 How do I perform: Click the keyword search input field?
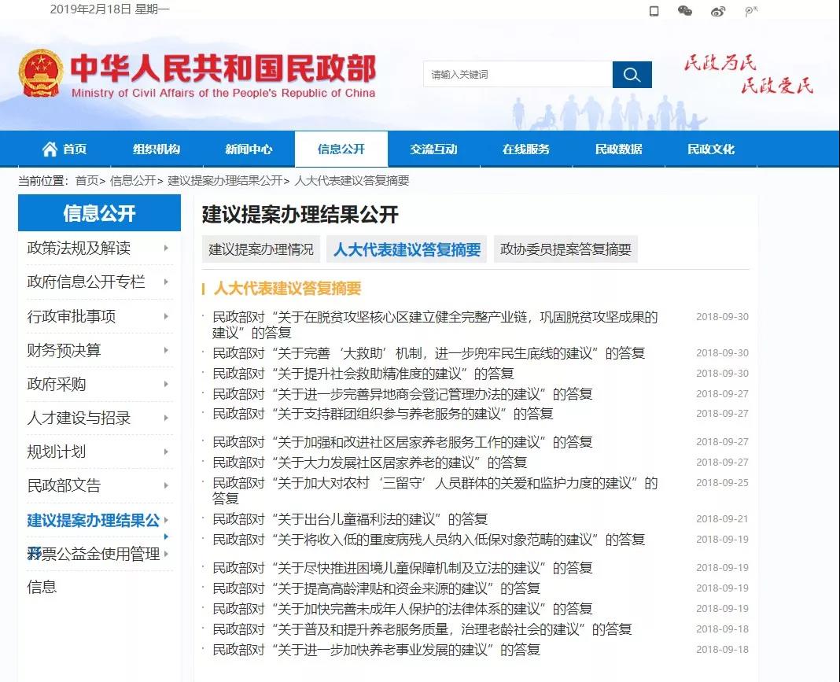(518, 75)
